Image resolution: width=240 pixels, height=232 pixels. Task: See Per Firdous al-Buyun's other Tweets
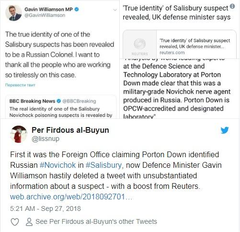(x=96, y=222)
